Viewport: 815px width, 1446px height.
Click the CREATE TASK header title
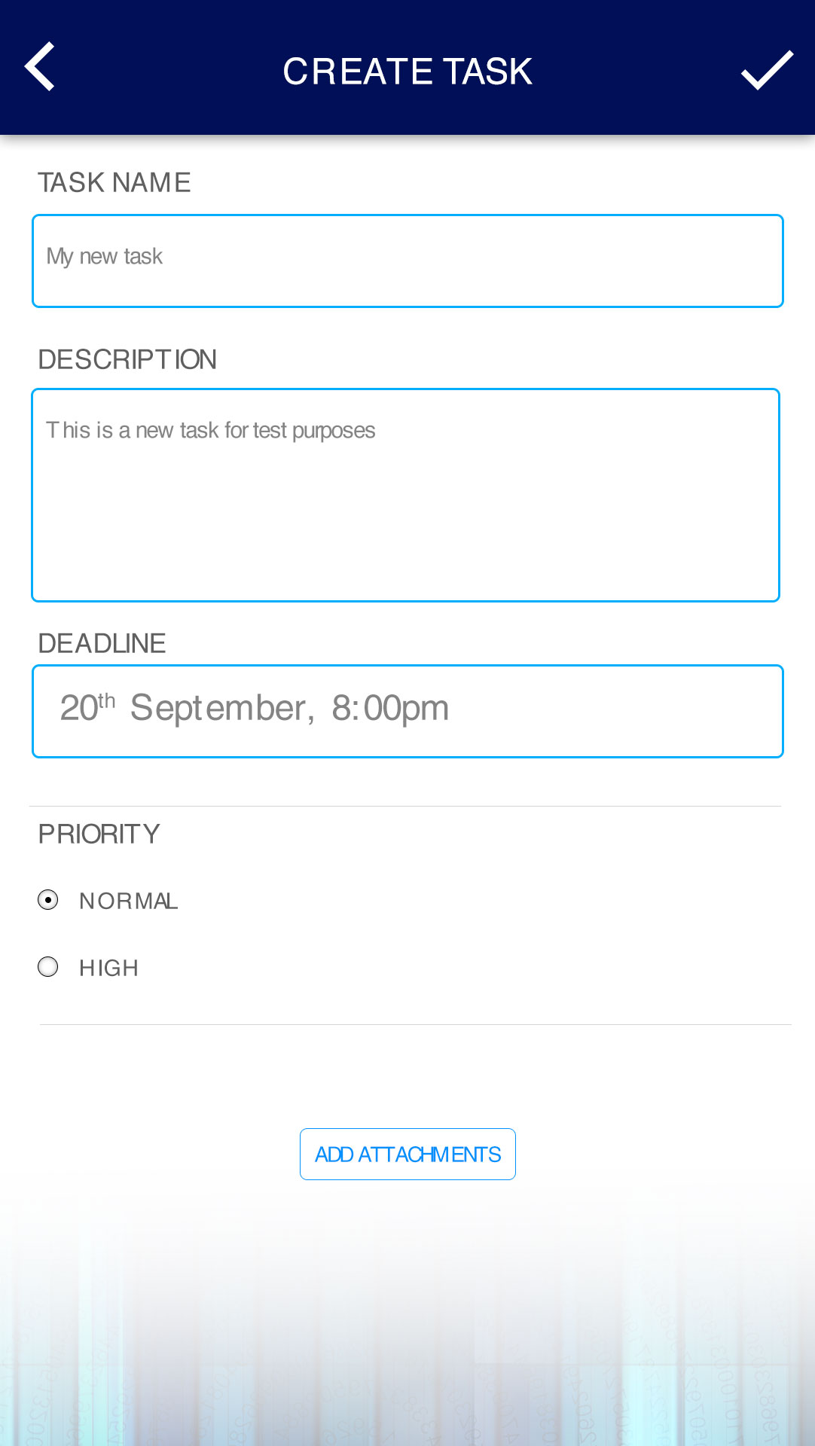tap(407, 72)
